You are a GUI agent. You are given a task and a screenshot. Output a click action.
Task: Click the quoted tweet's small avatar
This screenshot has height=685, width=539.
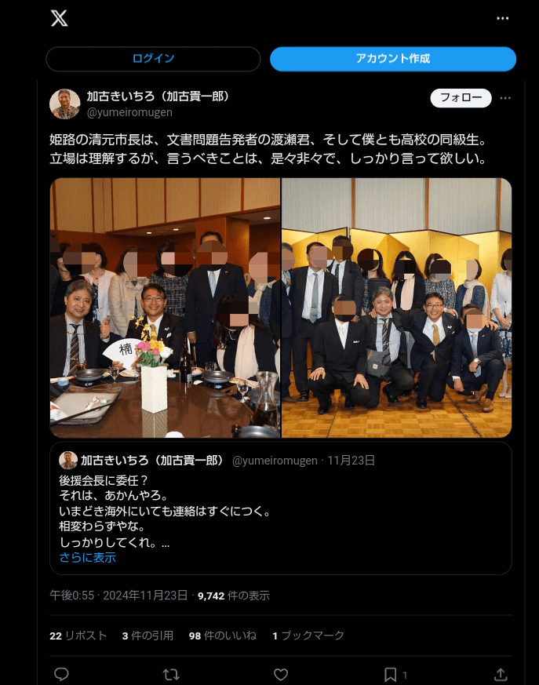[68, 460]
